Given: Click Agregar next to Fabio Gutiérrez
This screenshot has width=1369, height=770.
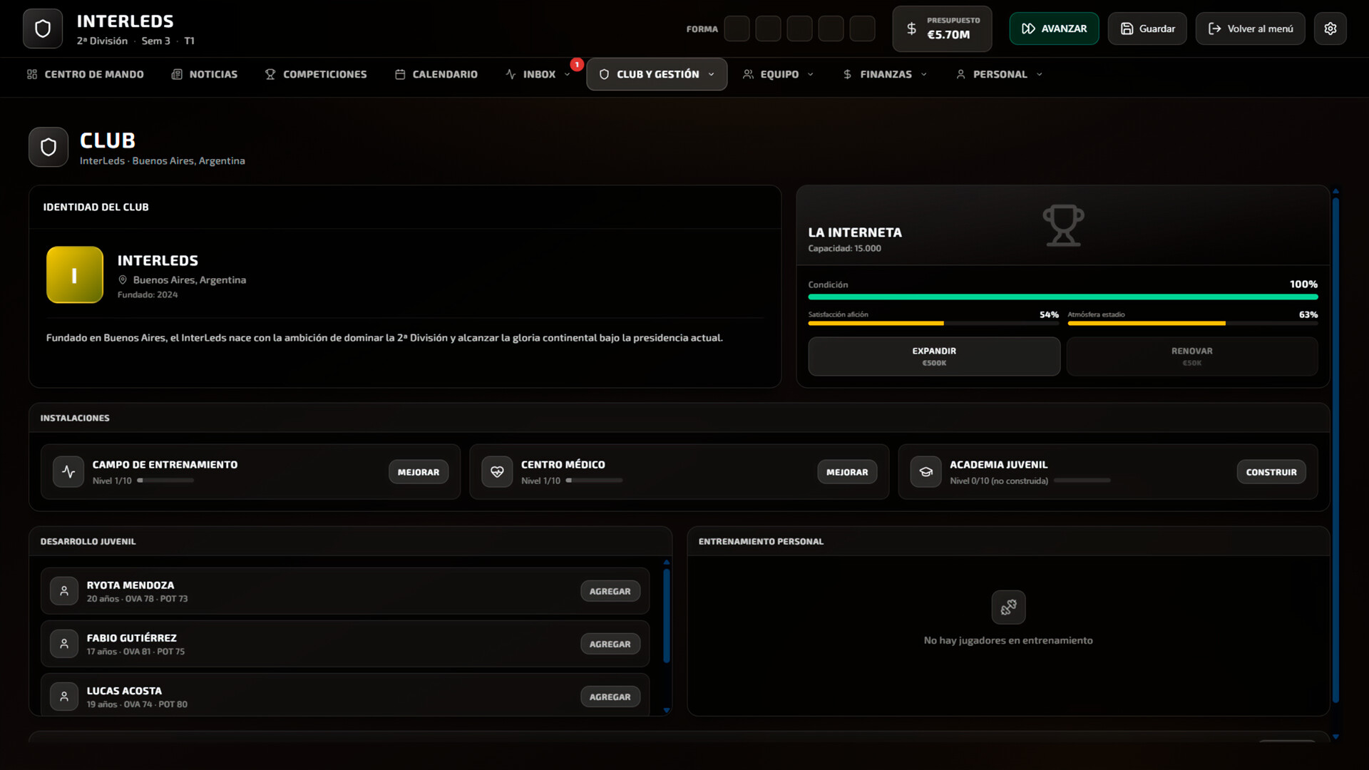Looking at the screenshot, I should [610, 643].
